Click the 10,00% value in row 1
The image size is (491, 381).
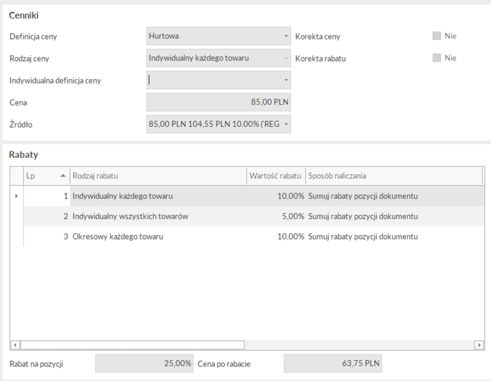[x=291, y=196]
